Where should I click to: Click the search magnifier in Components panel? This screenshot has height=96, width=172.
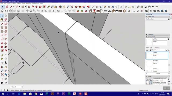(167, 50)
